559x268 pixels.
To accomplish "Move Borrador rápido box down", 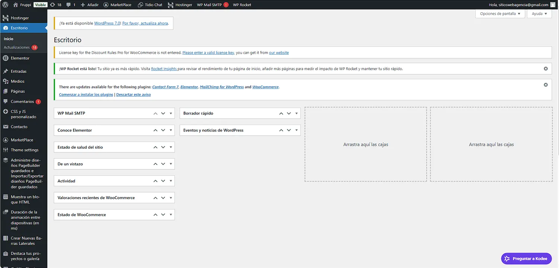I will coord(288,113).
